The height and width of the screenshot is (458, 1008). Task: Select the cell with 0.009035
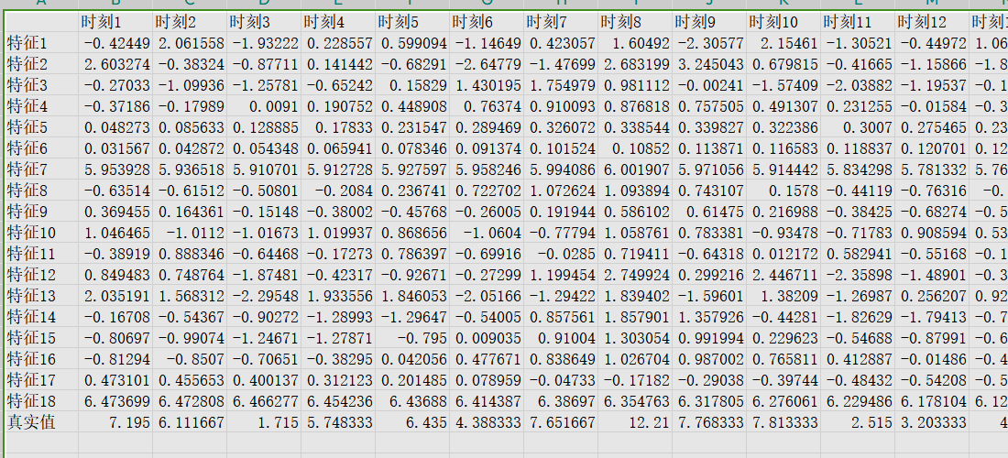click(x=487, y=338)
